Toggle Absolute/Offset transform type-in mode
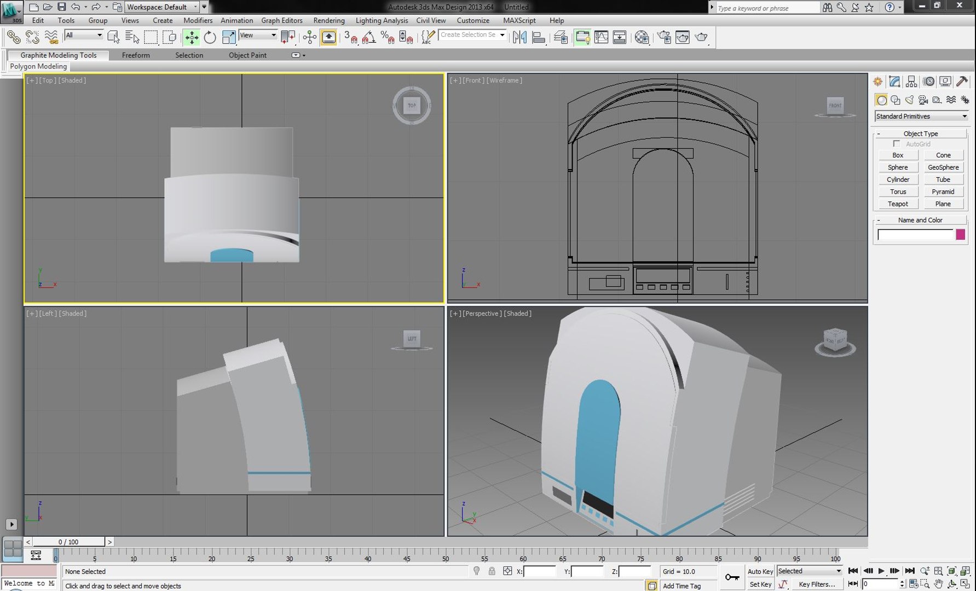This screenshot has height=591, width=976. pyautogui.click(x=507, y=571)
